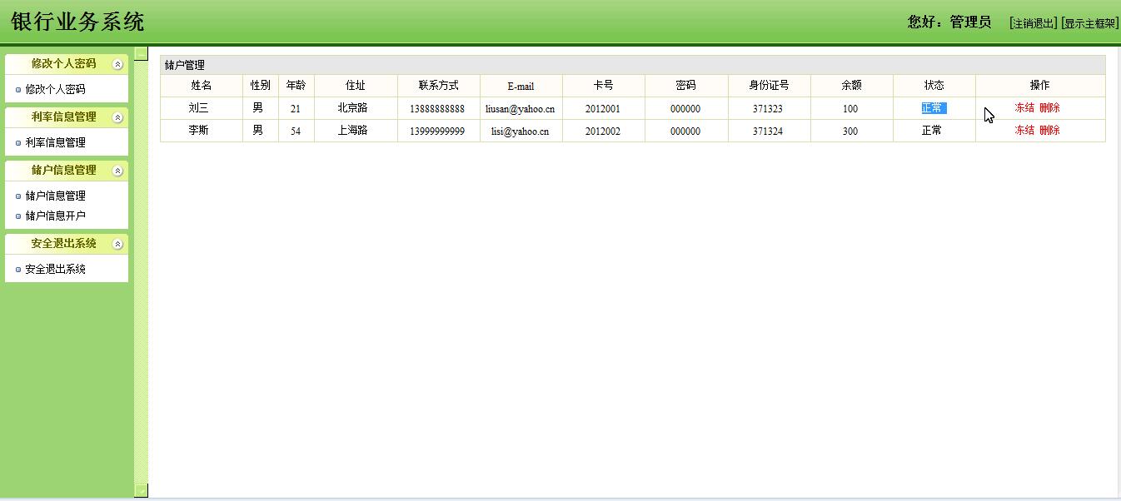Image resolution: width=1121 pixels, height=501 pixels.
Task: Click the 利率信息管理 section header
Action: 67,117
